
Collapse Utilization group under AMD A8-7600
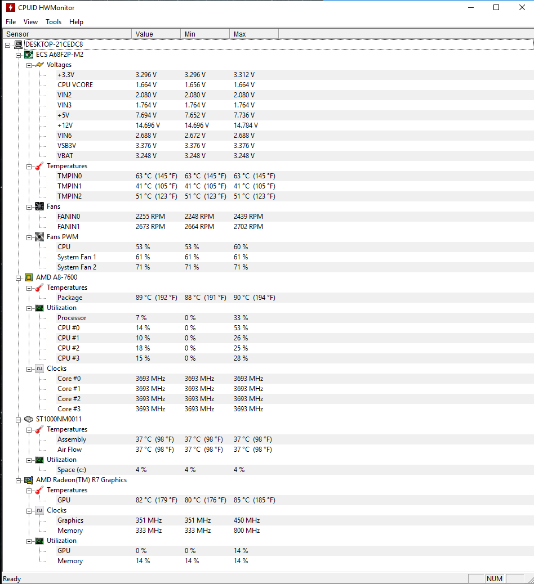29,308
